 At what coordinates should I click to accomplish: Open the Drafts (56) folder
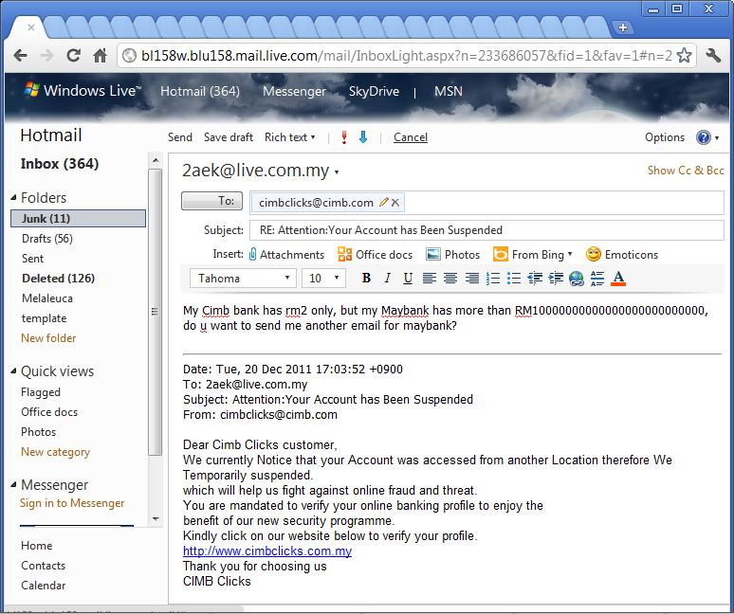[46, 239]
